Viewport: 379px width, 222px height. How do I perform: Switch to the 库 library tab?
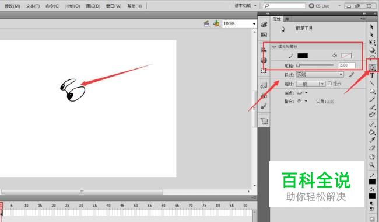pyautogui.click(x=287, y=19)
